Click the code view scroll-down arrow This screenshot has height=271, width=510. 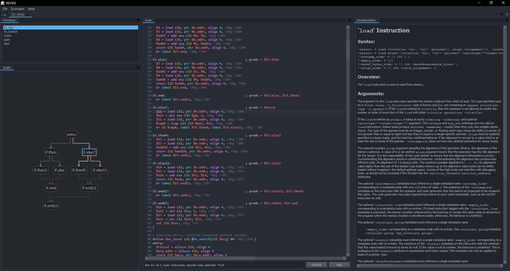point(348,255)
